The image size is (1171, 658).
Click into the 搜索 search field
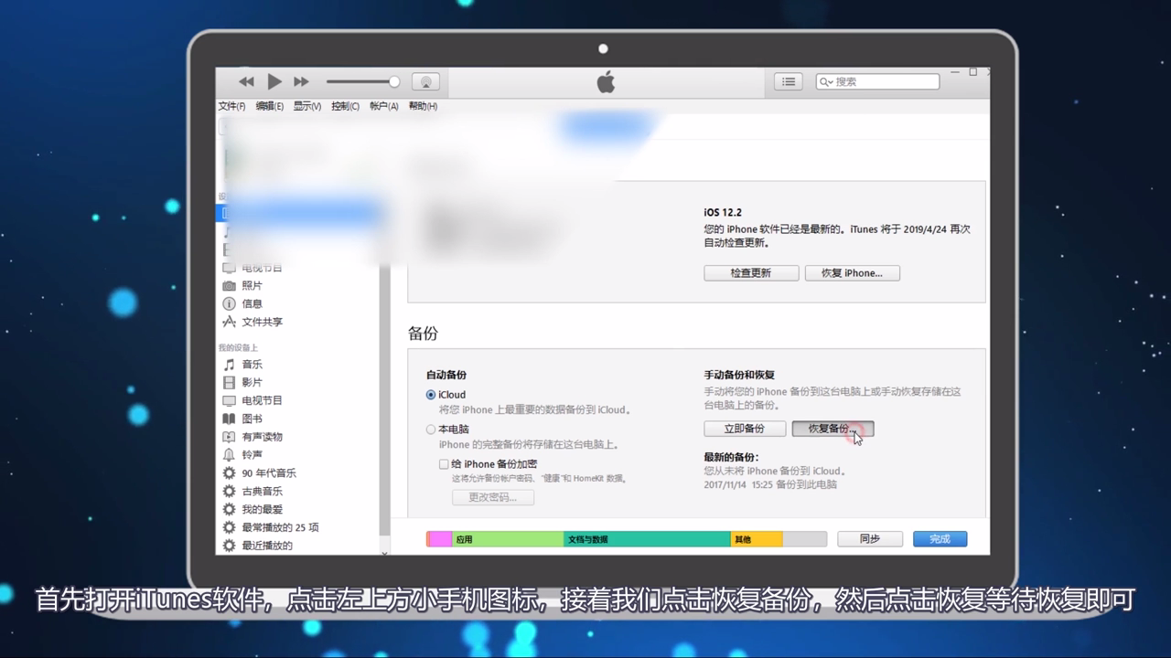coord(877,81)
